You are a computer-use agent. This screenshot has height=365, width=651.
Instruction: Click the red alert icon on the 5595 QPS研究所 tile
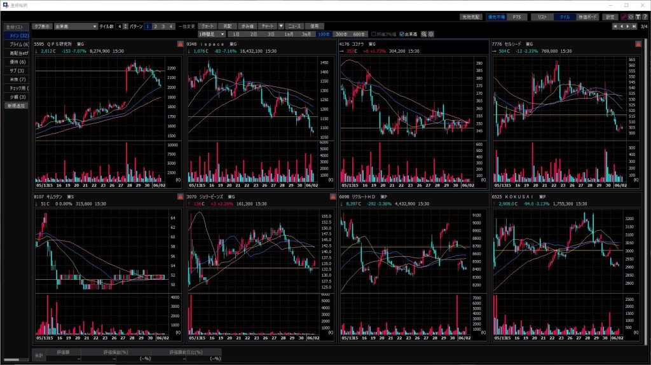(x=180, y=44)
